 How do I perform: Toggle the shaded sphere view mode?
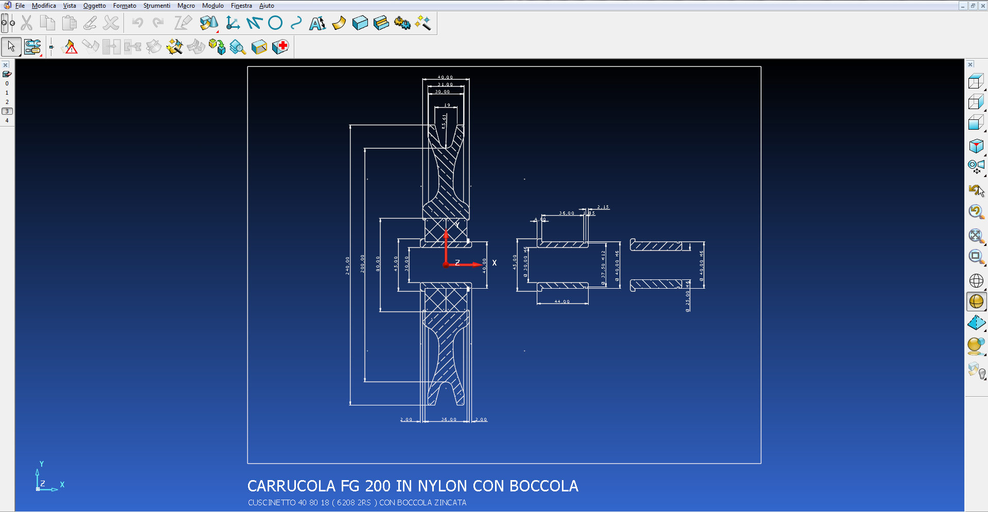click(x=976, y=302)
